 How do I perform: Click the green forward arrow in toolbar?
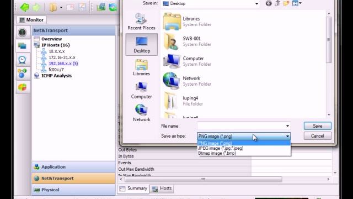36,7
